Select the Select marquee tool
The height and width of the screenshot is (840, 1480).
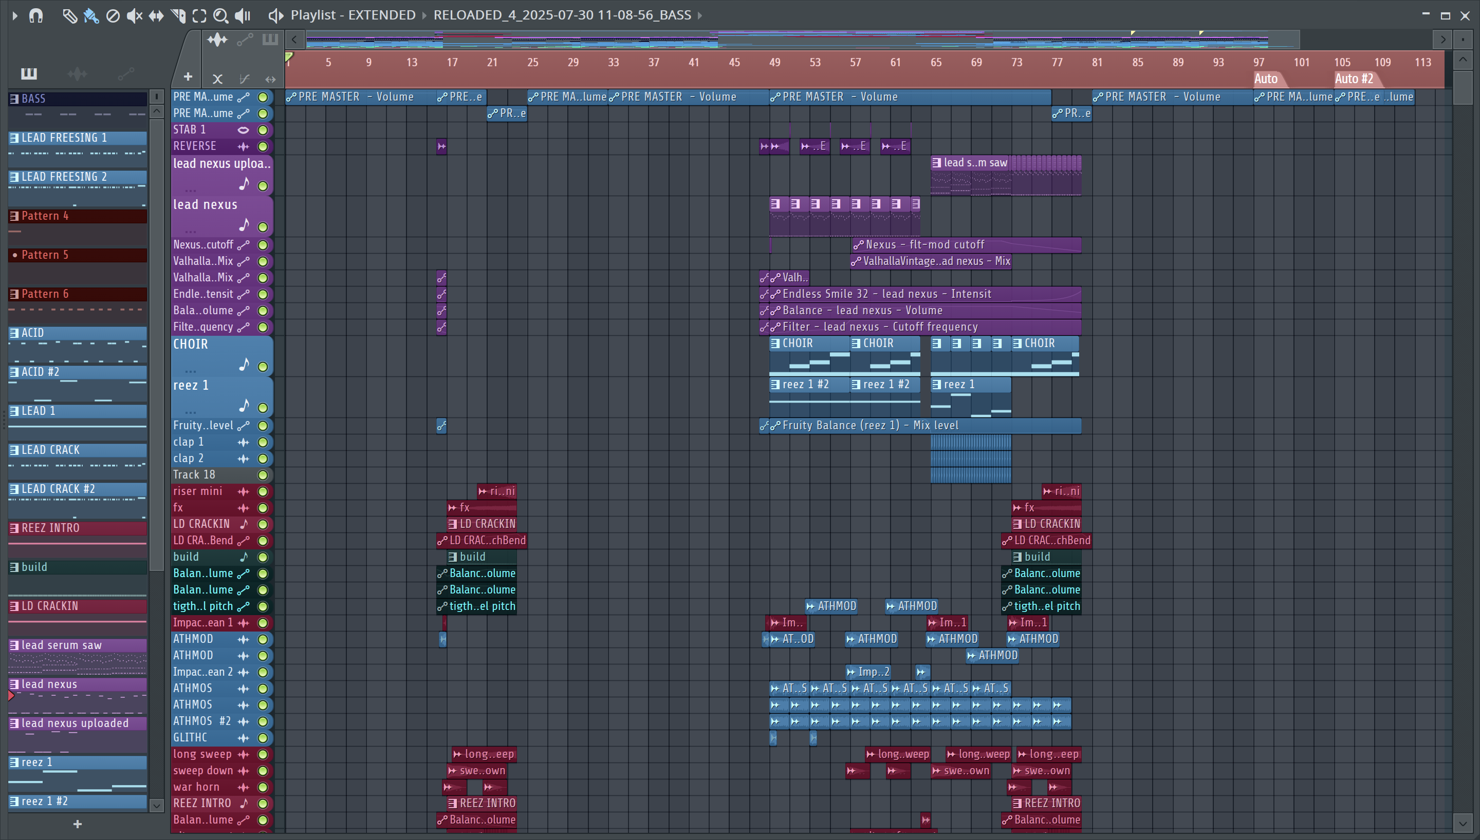point(199,15)
